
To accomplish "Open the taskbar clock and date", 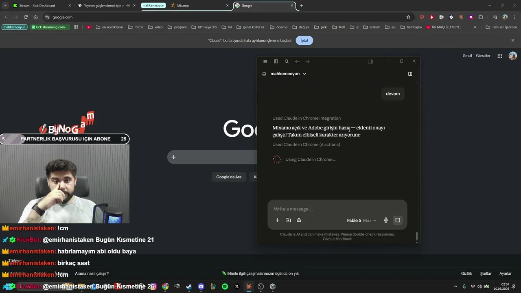I will click(501, 286).
